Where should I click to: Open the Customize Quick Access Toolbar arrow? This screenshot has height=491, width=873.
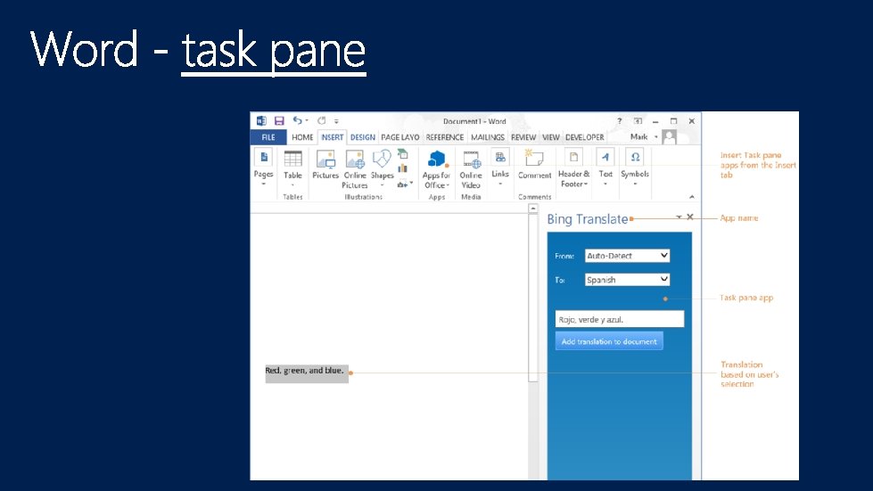[336, 121]
